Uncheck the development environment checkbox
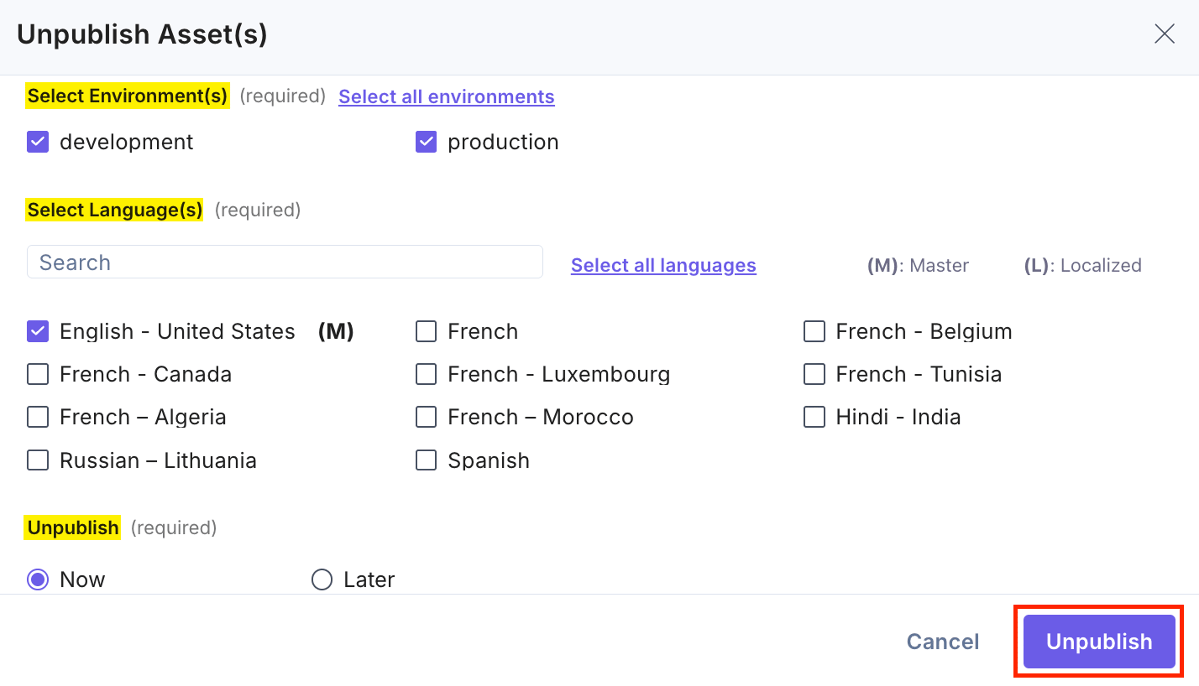The height and width of the screenshot is (686, 1199). coord(38,142)
